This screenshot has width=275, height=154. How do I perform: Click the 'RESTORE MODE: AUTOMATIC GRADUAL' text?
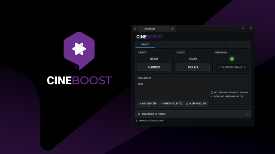point(231,92)
